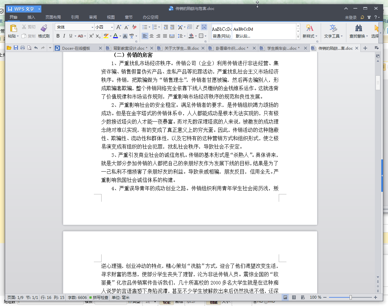The height and width of the screenshot is (306, 388).
Task: Toggle spell check in status bar
Action: coord(99,298)
